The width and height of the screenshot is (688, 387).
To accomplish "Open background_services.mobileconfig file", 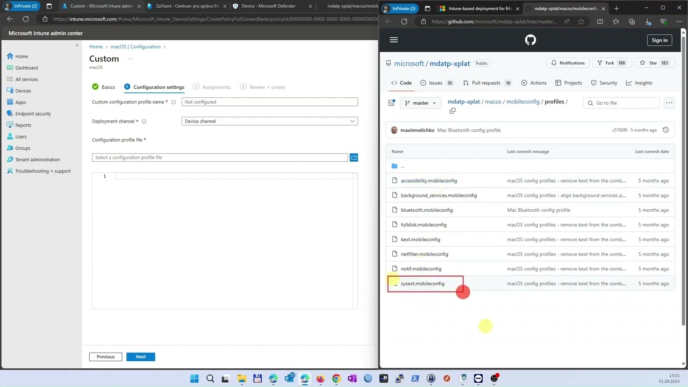I will [439, 196].
